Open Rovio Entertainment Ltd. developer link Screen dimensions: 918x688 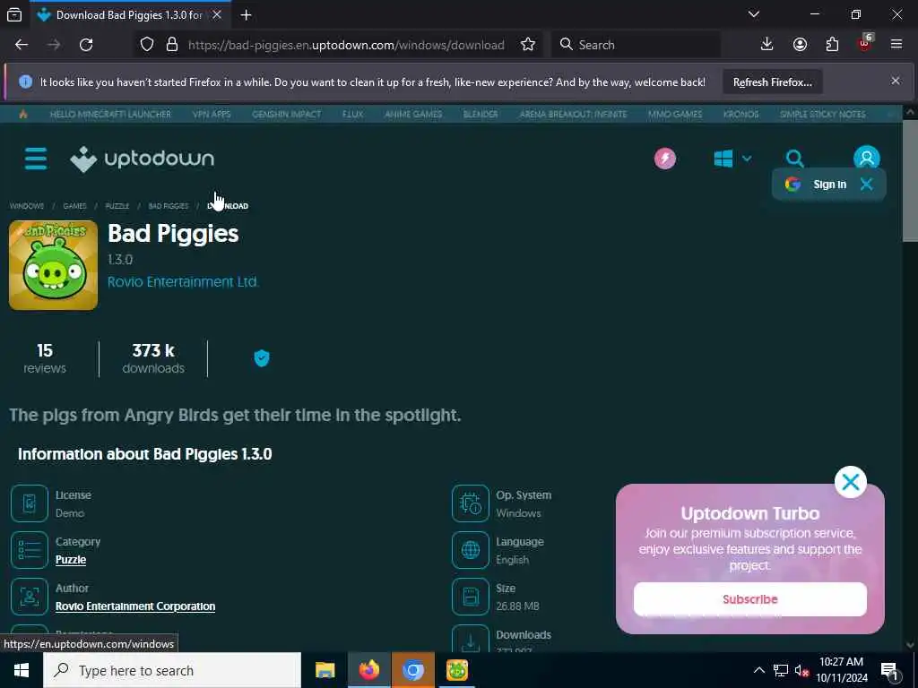pyautogui.click(x=183, y=282)
